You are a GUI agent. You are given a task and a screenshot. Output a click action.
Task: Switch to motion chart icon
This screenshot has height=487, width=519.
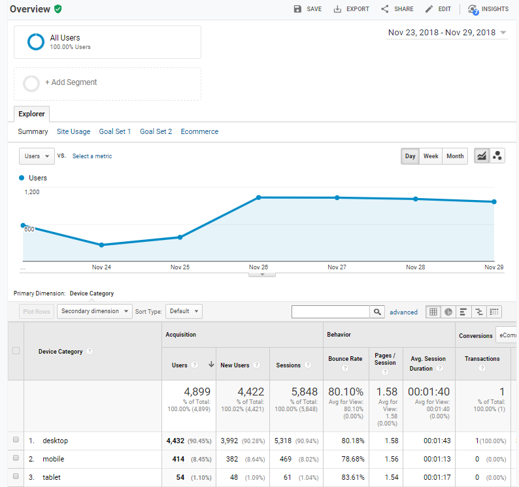(497, 156)
